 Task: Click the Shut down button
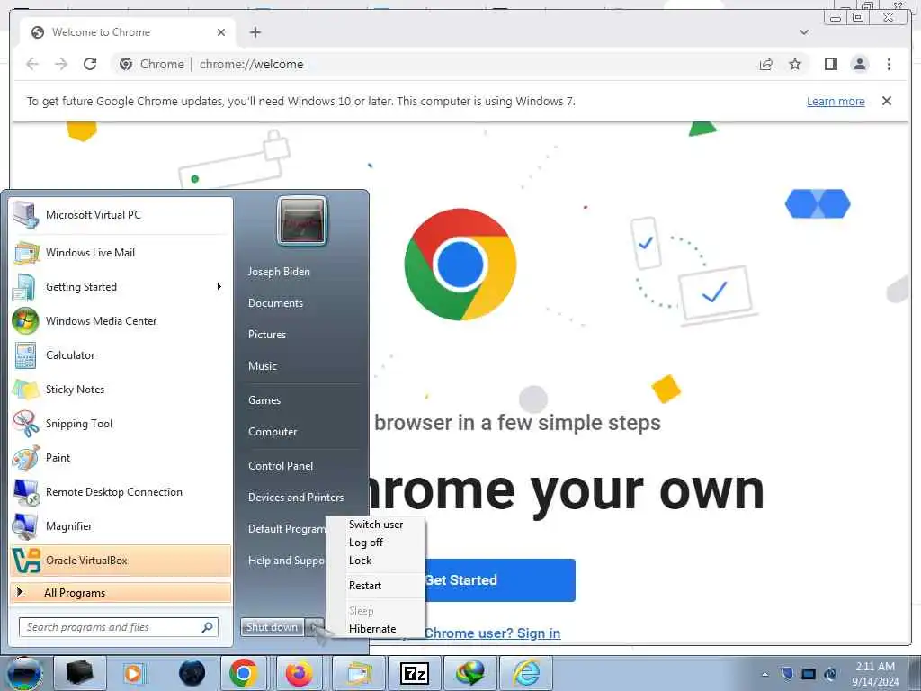click(x=272, y=627)
